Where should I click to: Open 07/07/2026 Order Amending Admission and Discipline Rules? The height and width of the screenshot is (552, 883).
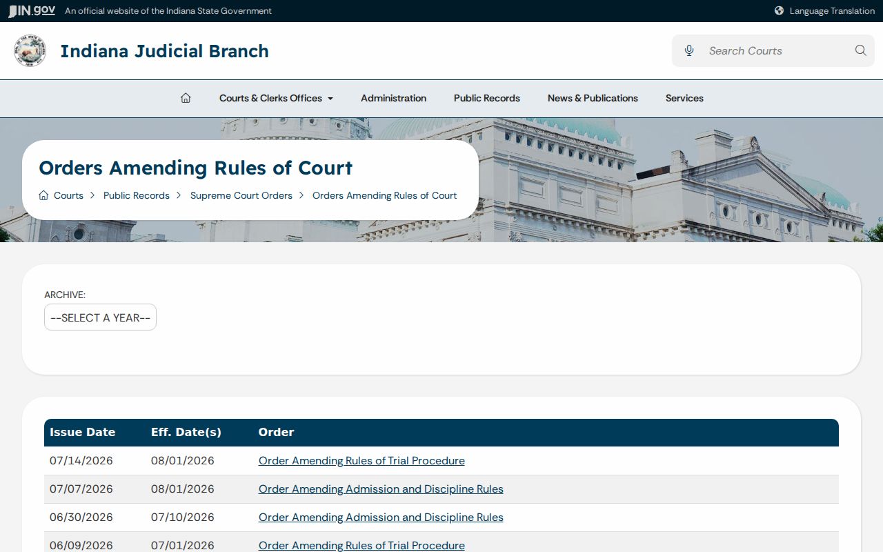click(x=381, y=489)
